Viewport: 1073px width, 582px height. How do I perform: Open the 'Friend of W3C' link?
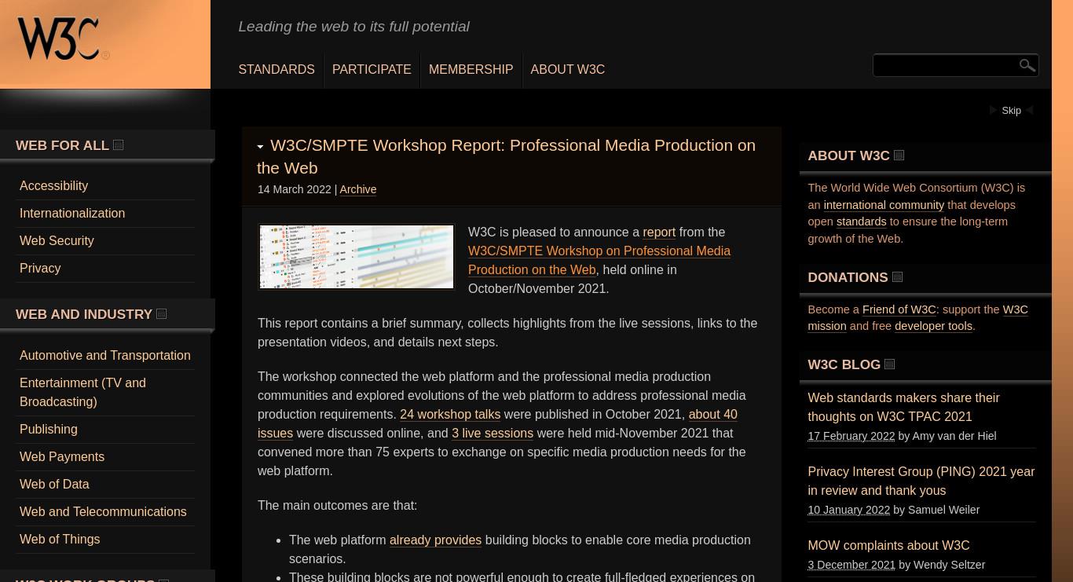tap(899, 309)
